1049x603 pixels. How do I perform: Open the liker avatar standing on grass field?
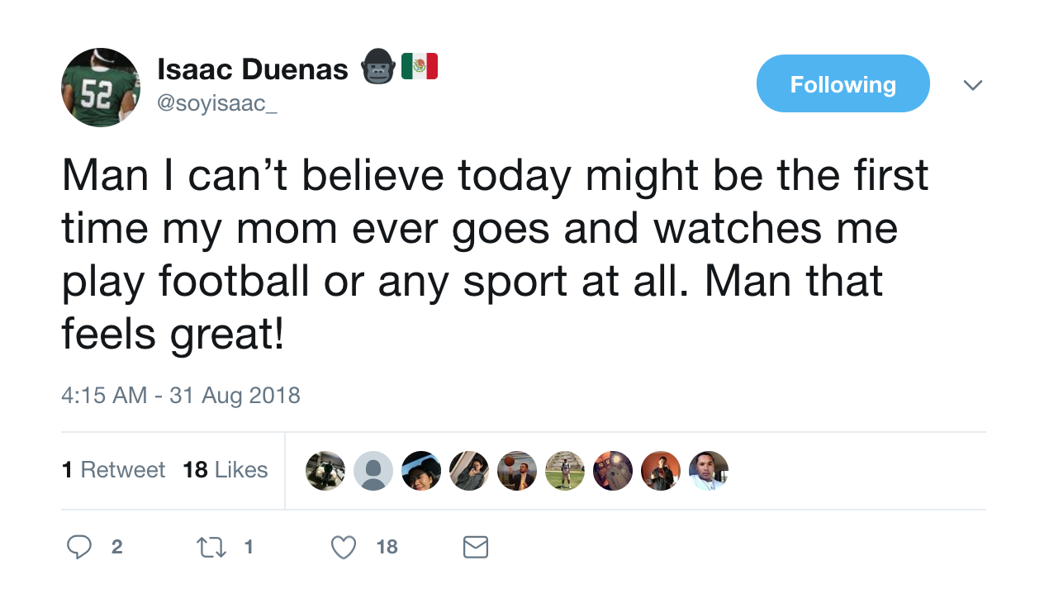[565, 471]
